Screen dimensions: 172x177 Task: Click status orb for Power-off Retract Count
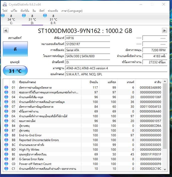(6, 164)
